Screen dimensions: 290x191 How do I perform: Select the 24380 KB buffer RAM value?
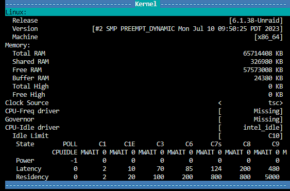click(x=268, y=78)
